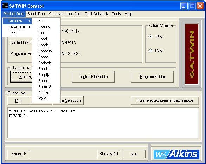The width and height of the screenshot is (206, 164).
Task: Click the Show LP button
Action: click(x=19, y=154)
